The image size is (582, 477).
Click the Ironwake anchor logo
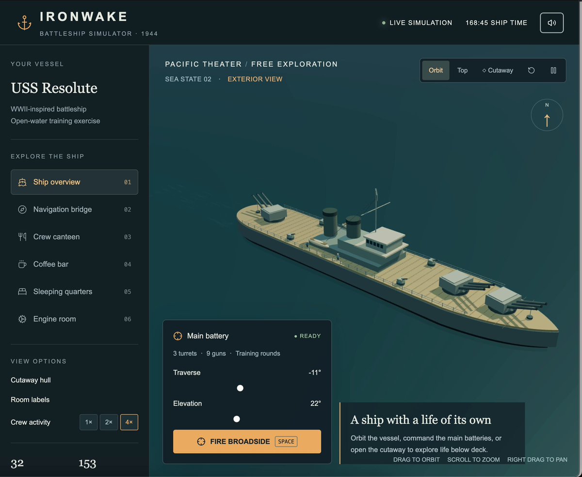[24, 23]
